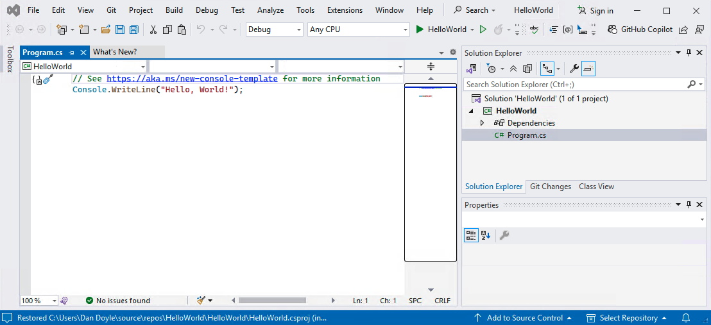Click Show All Files icon in Solution Explorer
The image size is (711, 325).
click(x=527, y=69)
